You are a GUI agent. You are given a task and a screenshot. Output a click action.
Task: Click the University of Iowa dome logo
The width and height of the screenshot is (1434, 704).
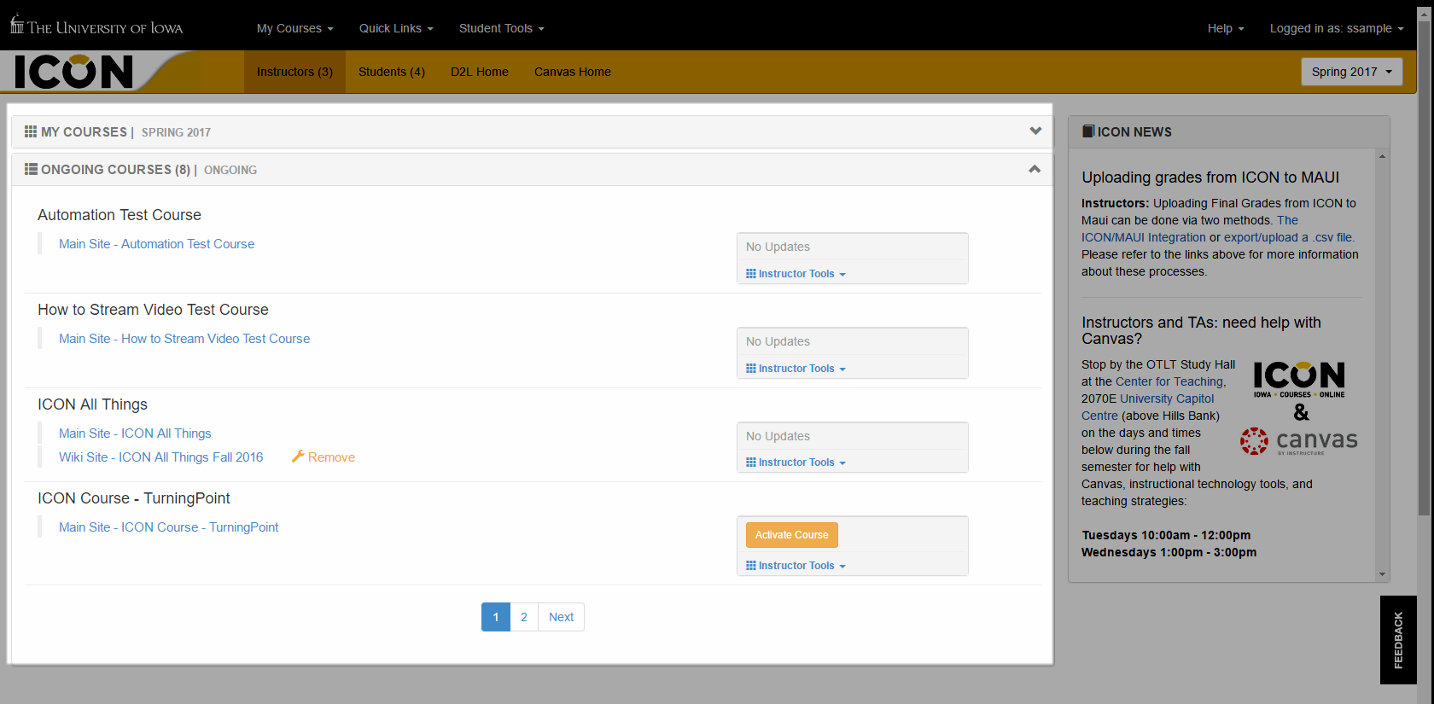17,24
